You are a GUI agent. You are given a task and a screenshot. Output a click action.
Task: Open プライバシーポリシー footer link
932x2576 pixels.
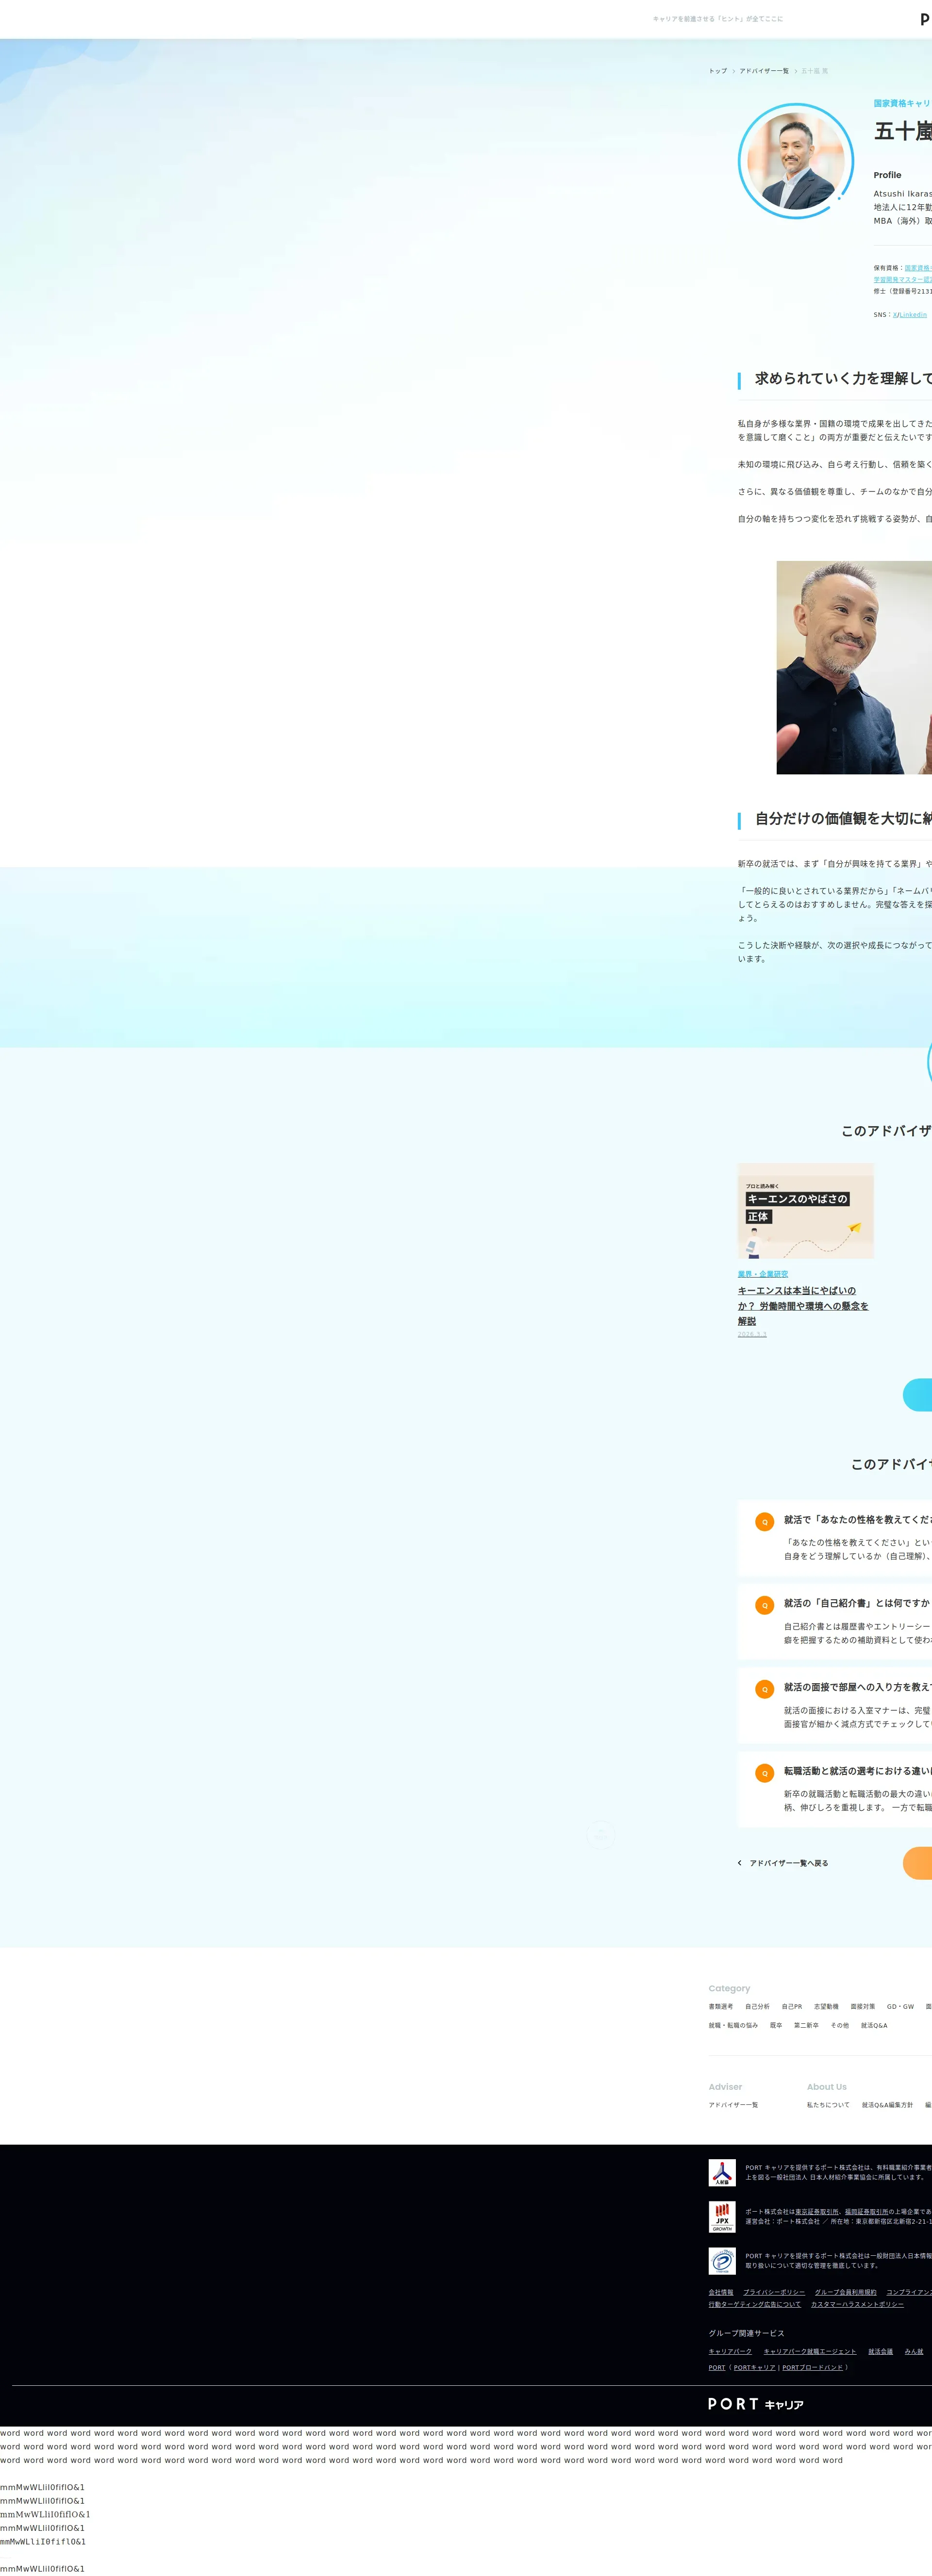pyautogui.click(x=774, y=2292)
